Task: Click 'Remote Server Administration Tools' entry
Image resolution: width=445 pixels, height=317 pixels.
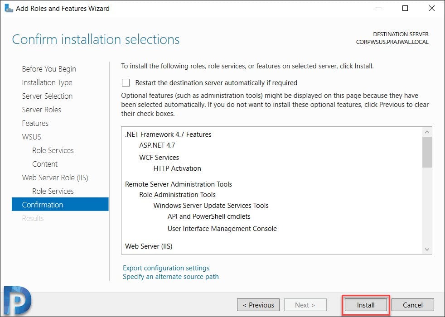Action: tap(179, 184)
